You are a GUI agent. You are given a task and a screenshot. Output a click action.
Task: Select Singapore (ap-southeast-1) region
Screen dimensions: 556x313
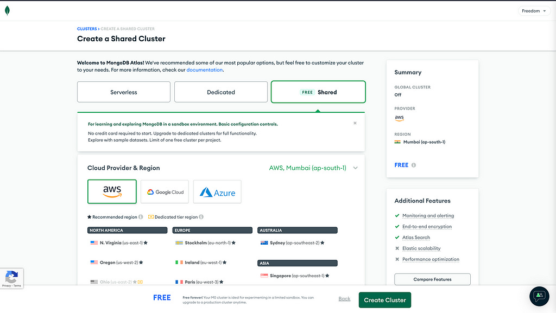coord(295,276)
